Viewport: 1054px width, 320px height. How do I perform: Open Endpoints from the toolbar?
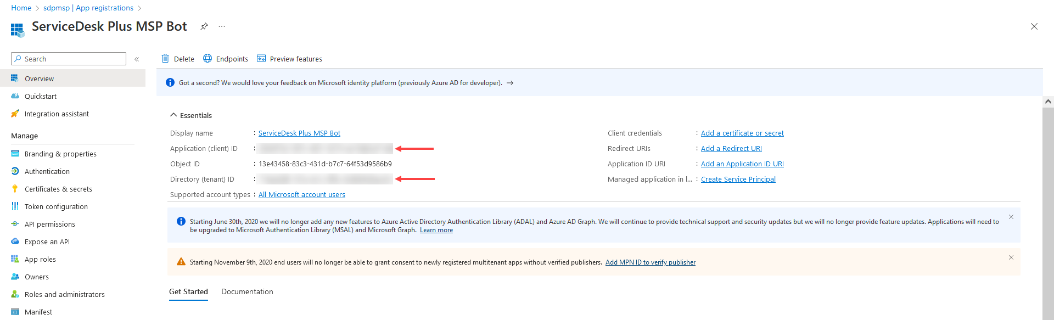click(226, 59)
